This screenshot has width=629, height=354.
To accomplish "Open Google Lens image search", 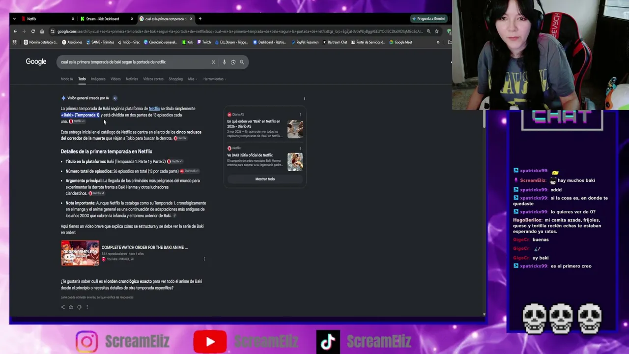I will [x=233, y=62].
